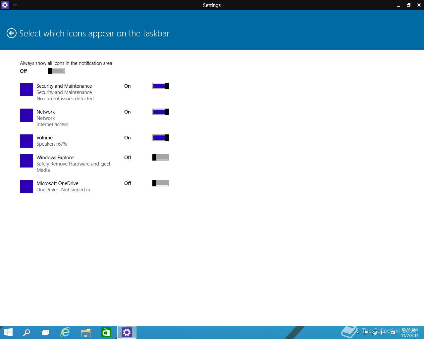Select 'Safely Remove Hardware and Eject Media' text
Screen dimensions: 424x339
(74, 167)
